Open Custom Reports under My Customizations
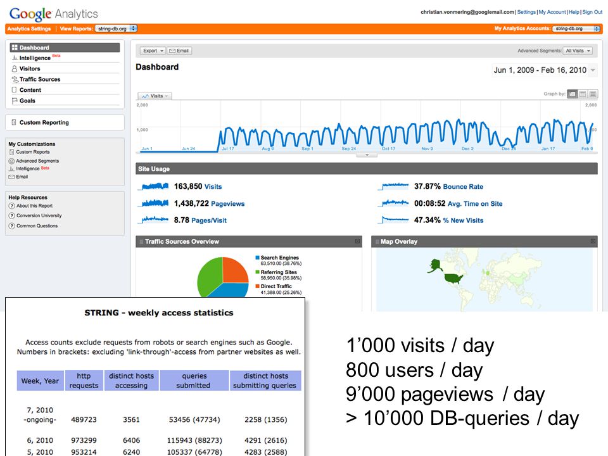 coord(32,152)
